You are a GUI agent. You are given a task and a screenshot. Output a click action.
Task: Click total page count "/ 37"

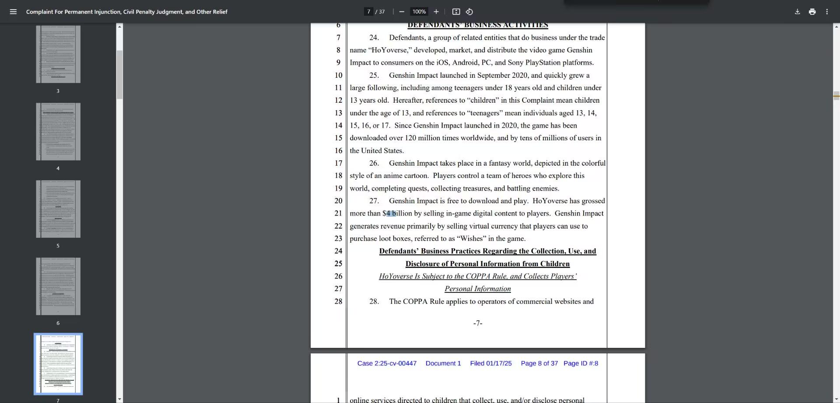click(380, 12)
